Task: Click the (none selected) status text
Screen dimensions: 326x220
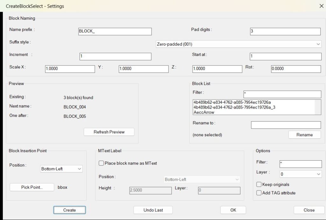Action: tap(207, 135)
